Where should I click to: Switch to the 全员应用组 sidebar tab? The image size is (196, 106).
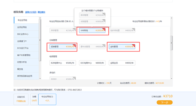(26, 27)
